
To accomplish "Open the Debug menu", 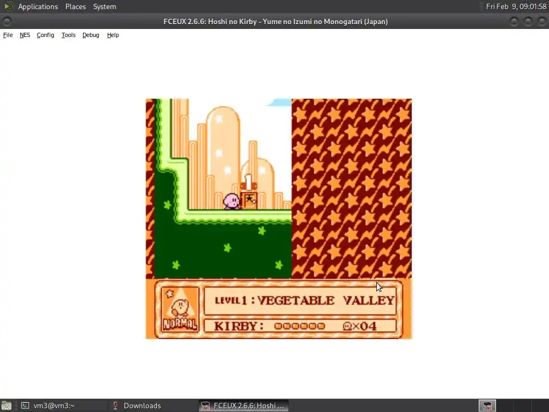I will pyautogui.click(x=91, y=35).
